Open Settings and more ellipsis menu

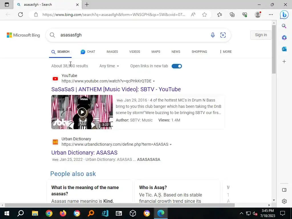[271, 15]
